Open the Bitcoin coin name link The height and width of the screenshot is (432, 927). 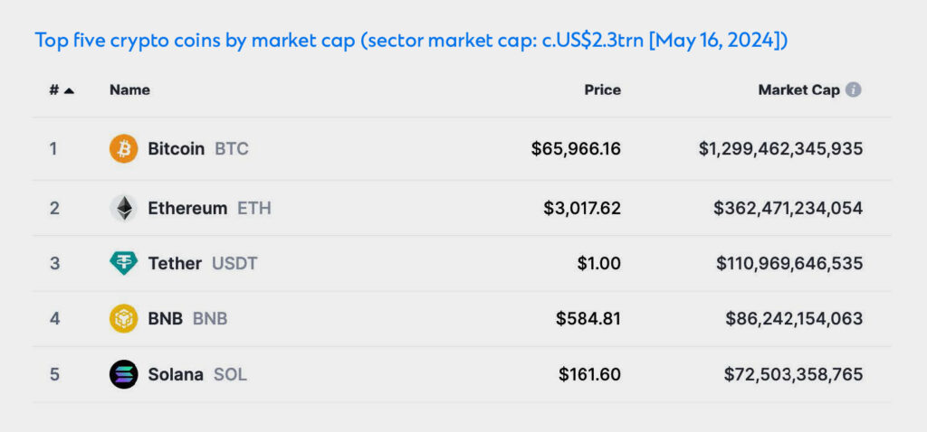(176, 148)
